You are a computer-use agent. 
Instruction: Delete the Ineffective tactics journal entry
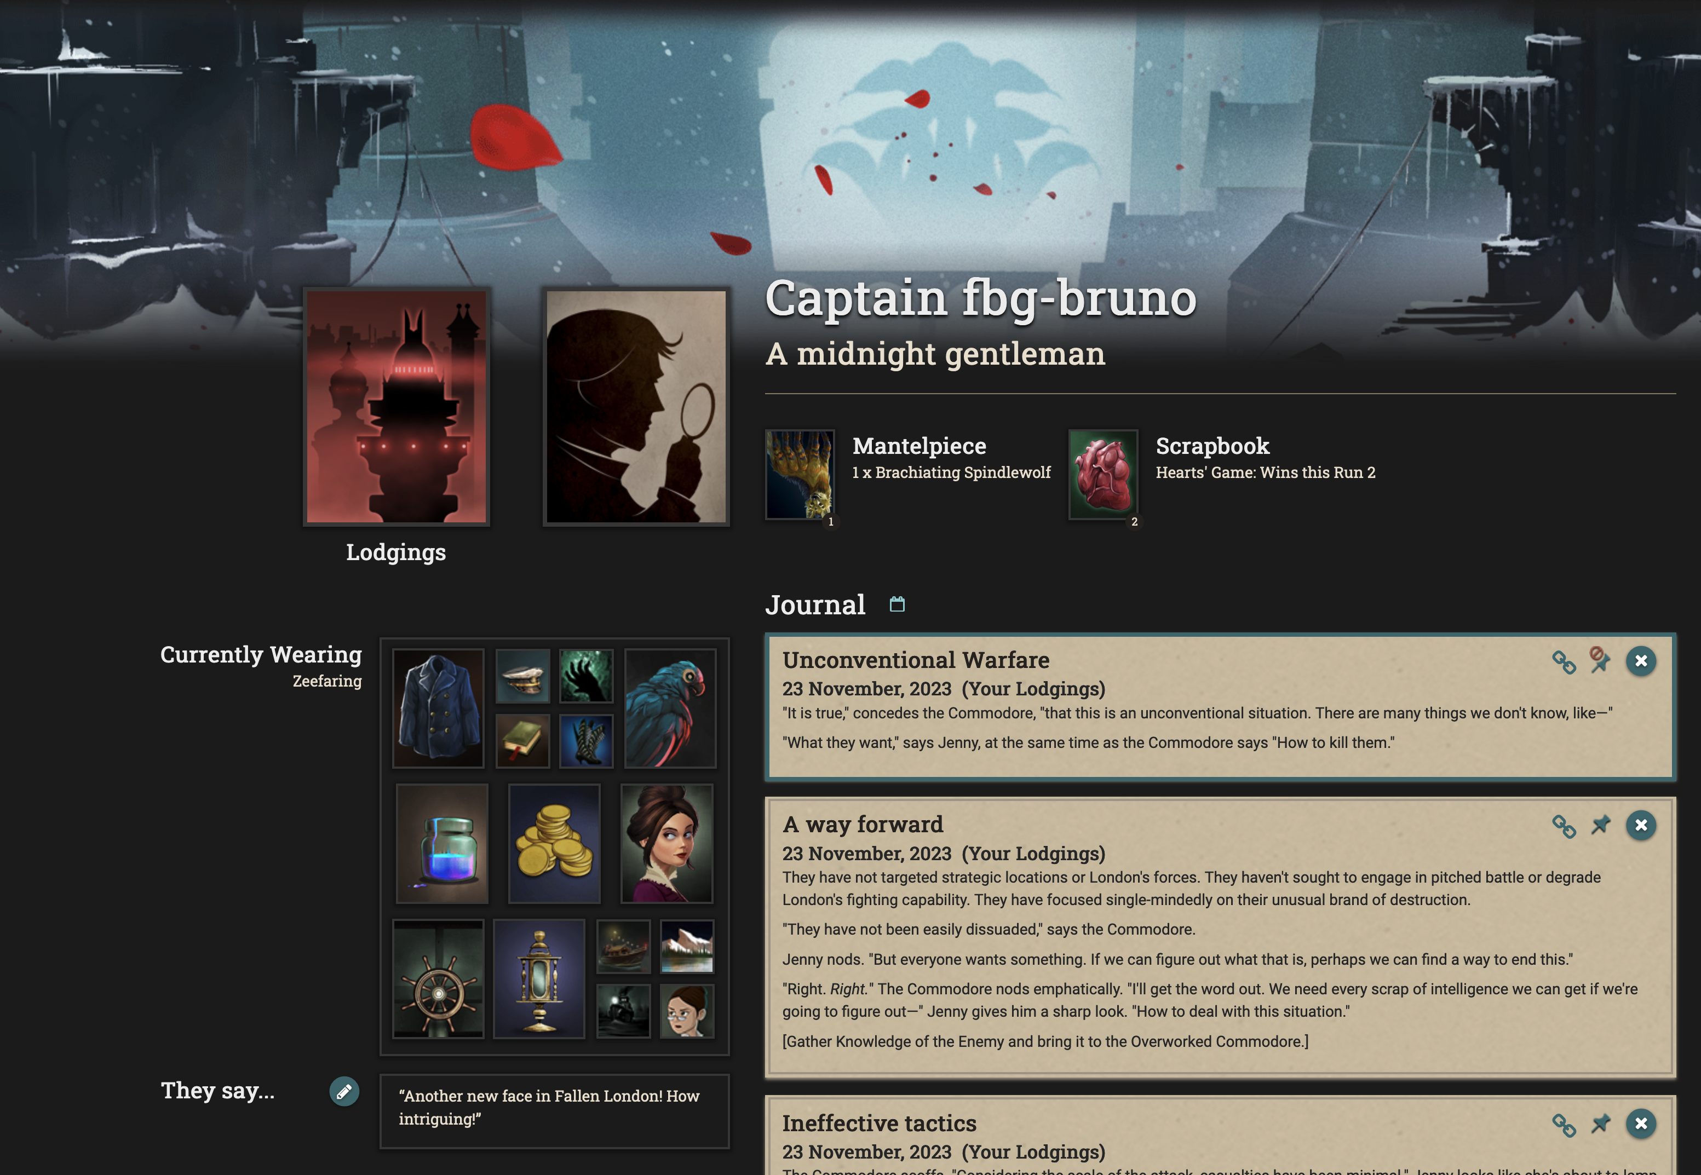(x=1641, y=1124)
